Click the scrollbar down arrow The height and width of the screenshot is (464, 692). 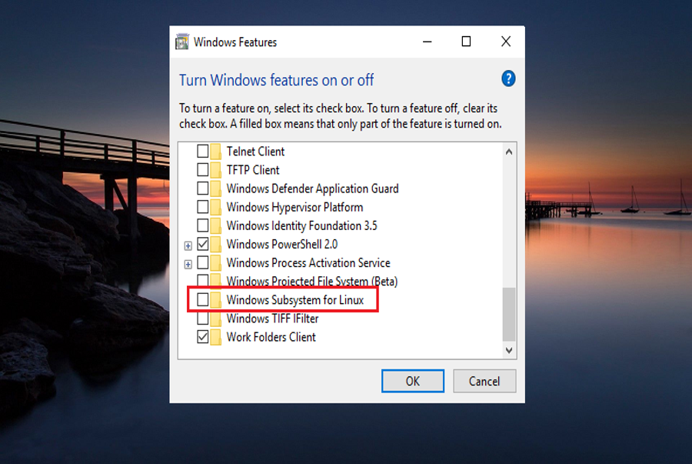point(509,350)
